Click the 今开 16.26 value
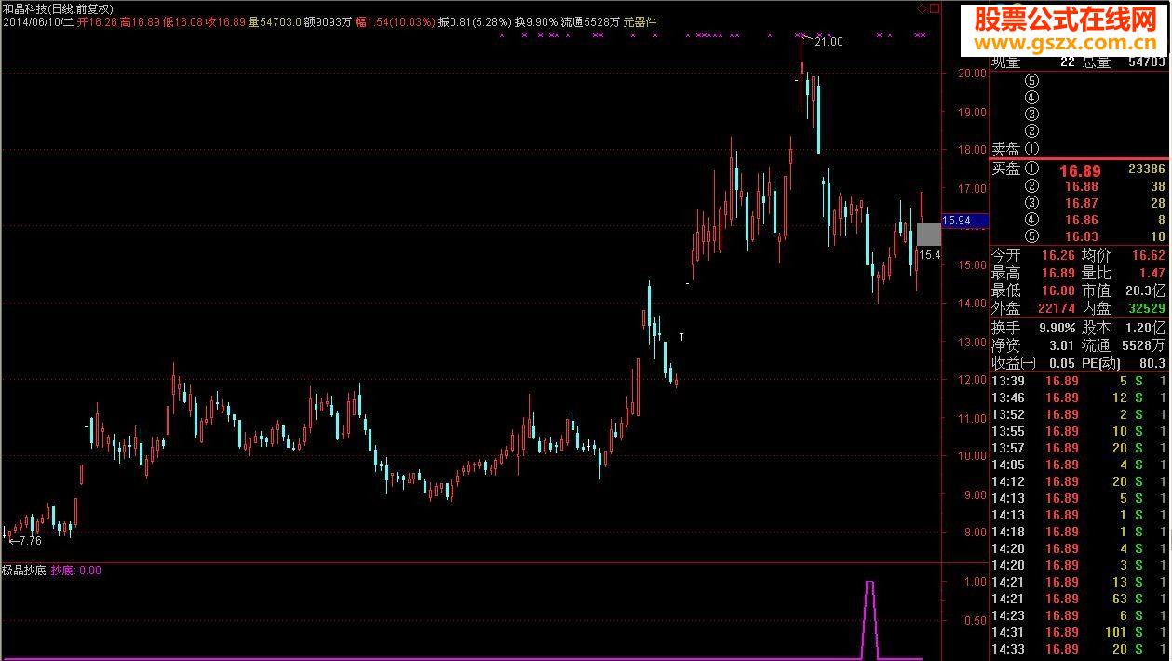 (1057, 255)
